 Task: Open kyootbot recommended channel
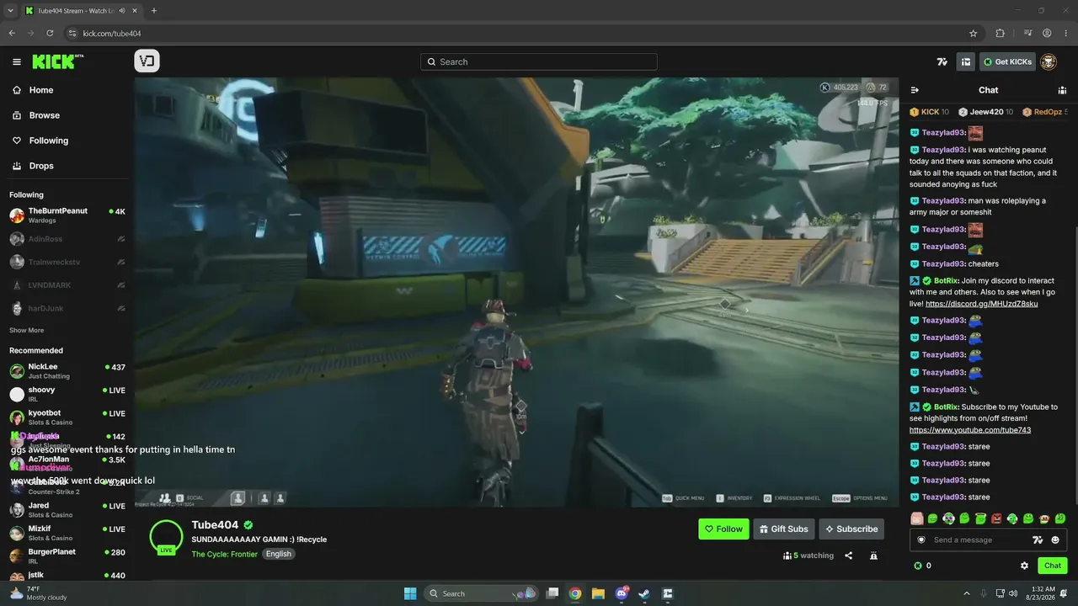(x=67, y=417)
